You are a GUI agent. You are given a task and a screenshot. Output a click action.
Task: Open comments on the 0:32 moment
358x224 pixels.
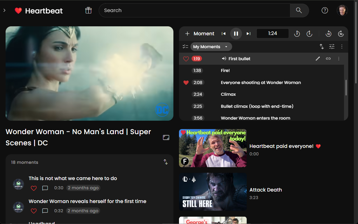(x=45, y=211)
